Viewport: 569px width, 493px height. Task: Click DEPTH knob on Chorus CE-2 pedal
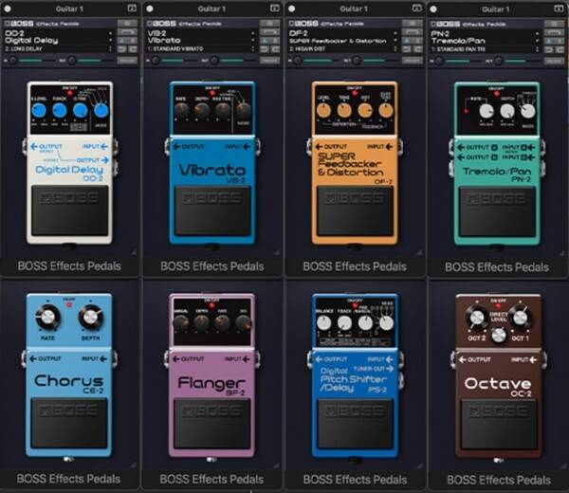90,317
